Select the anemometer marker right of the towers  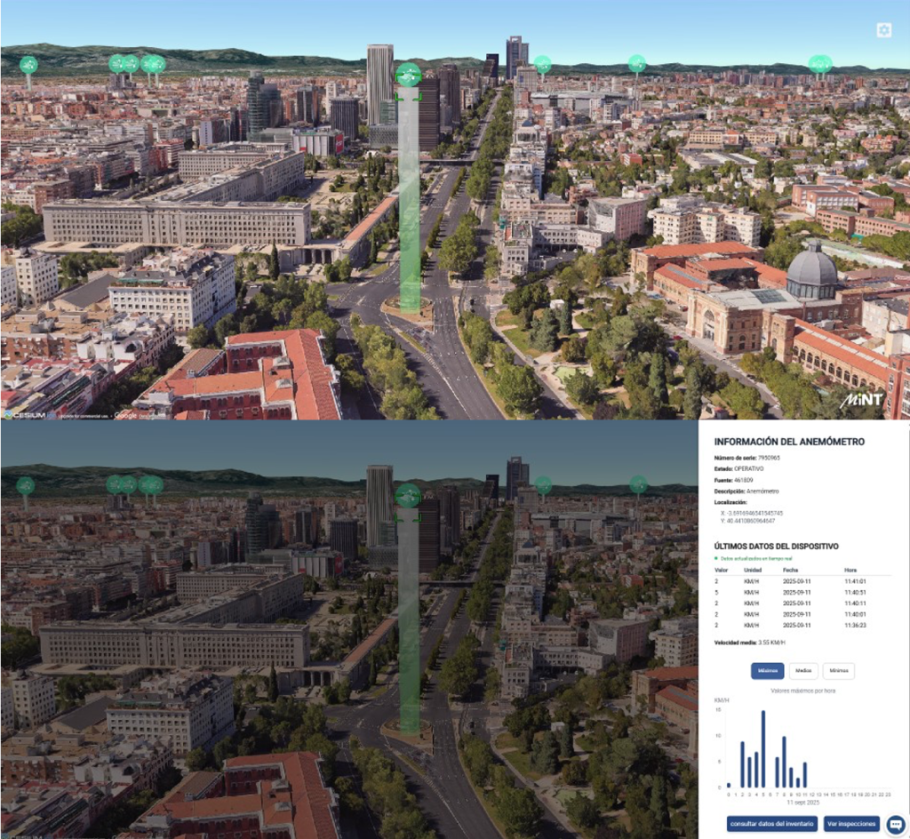541,65
